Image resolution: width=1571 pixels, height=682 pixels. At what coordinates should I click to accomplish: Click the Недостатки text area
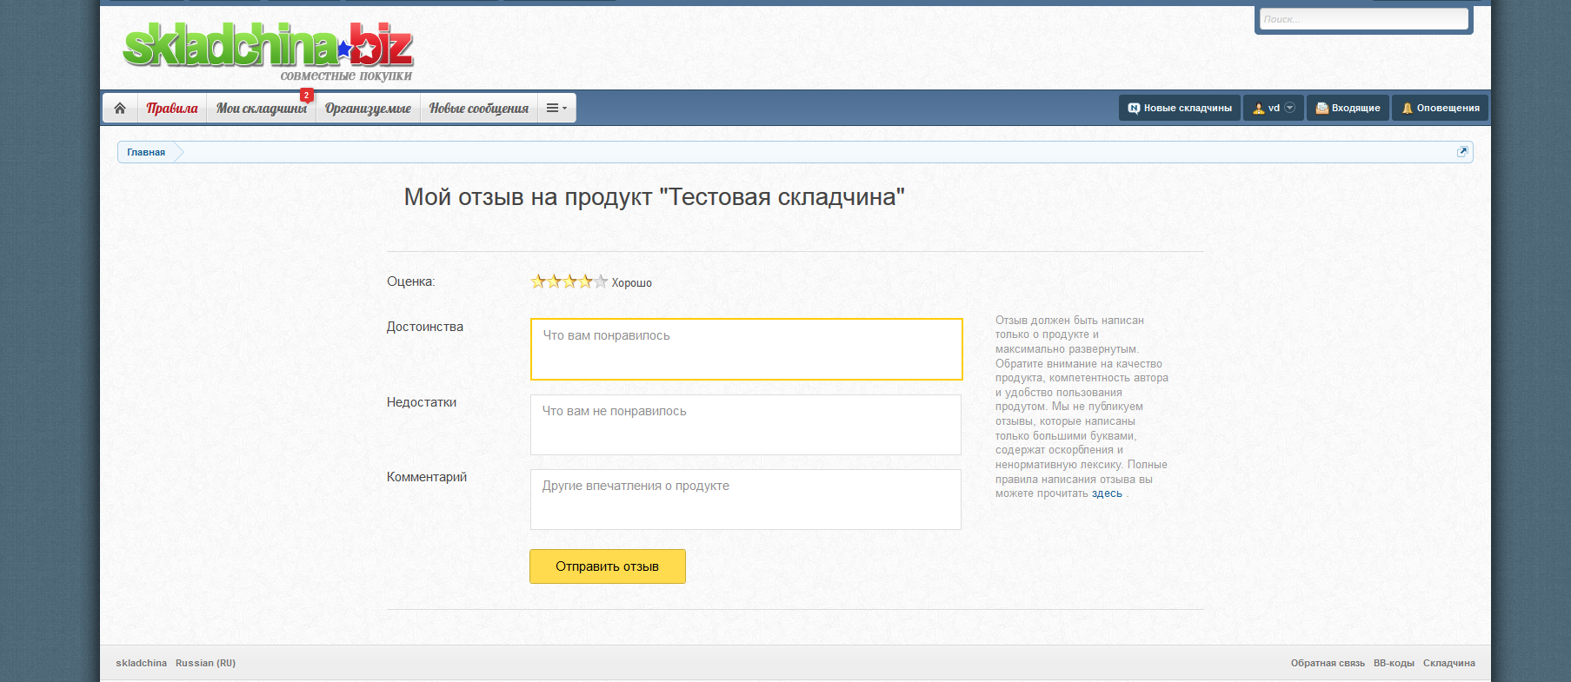coord(745,425)
